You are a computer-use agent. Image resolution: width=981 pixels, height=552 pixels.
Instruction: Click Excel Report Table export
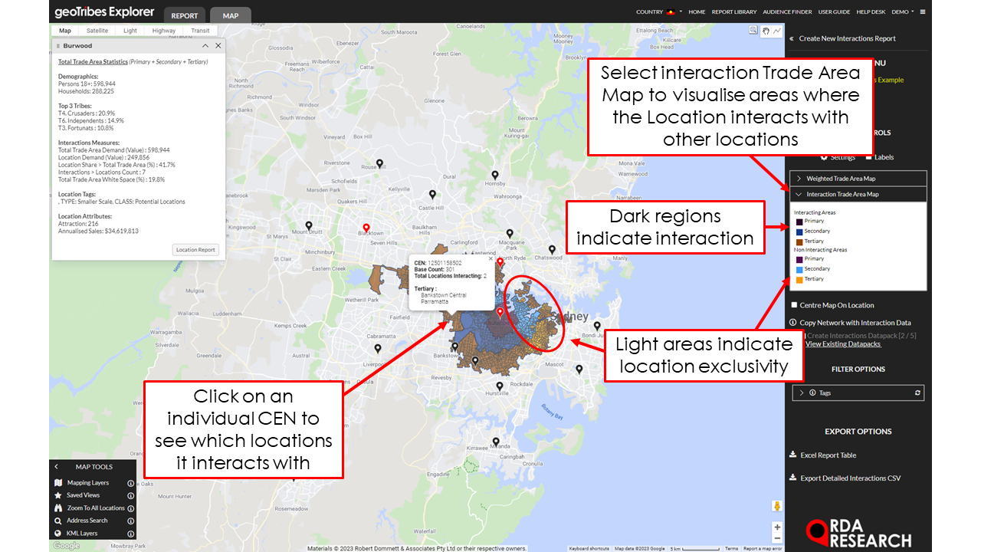828,455
